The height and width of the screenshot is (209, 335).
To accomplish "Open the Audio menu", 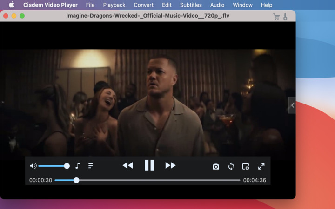I will tap(217, 5).
